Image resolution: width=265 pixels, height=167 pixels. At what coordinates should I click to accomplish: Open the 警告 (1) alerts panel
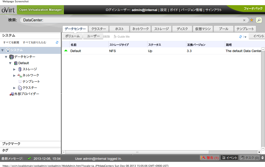210,158
